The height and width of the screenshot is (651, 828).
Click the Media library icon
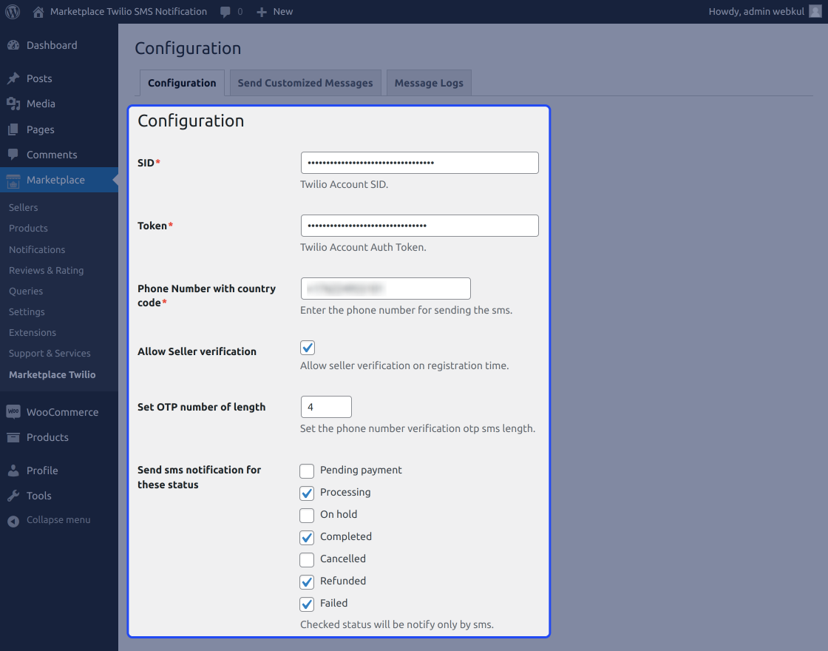click(x=14, y=104)
